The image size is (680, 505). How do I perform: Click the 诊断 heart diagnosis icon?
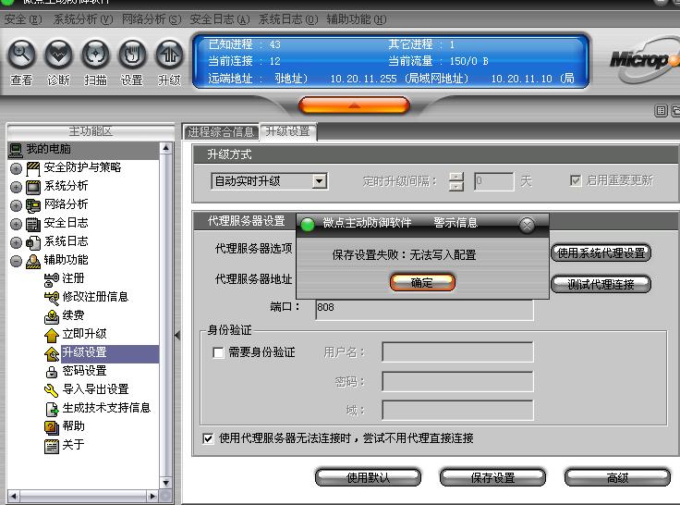tap(58, 55)
